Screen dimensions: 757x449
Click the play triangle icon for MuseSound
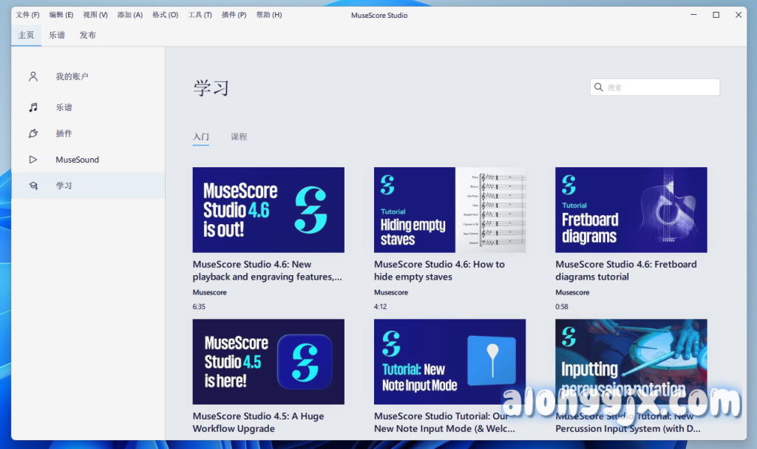coord(33,160)
